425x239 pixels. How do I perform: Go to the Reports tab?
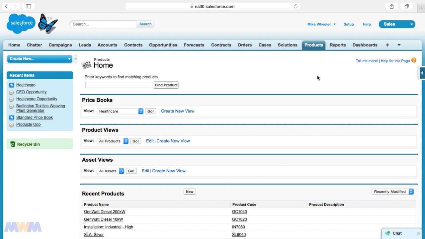tap(338, 45)
